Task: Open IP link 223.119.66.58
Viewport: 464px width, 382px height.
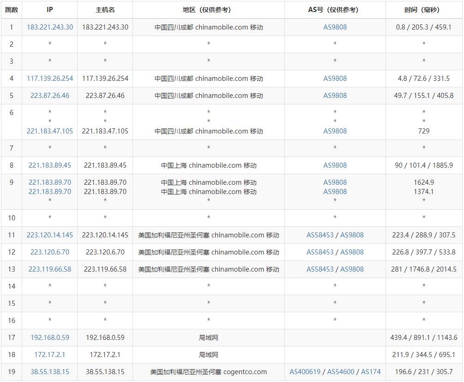Action: pos(50,269)
